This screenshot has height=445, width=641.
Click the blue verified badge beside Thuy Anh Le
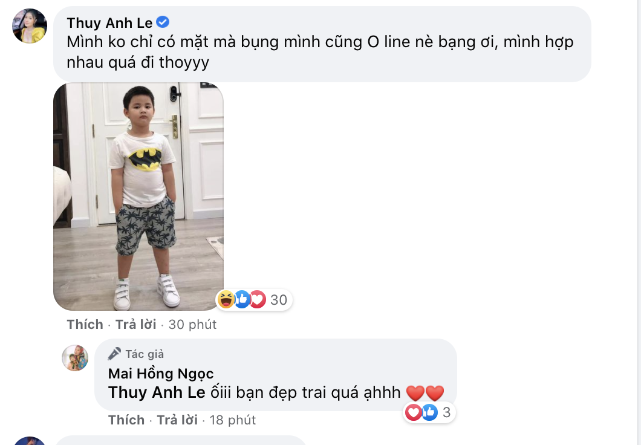click(x=163, y=22)
